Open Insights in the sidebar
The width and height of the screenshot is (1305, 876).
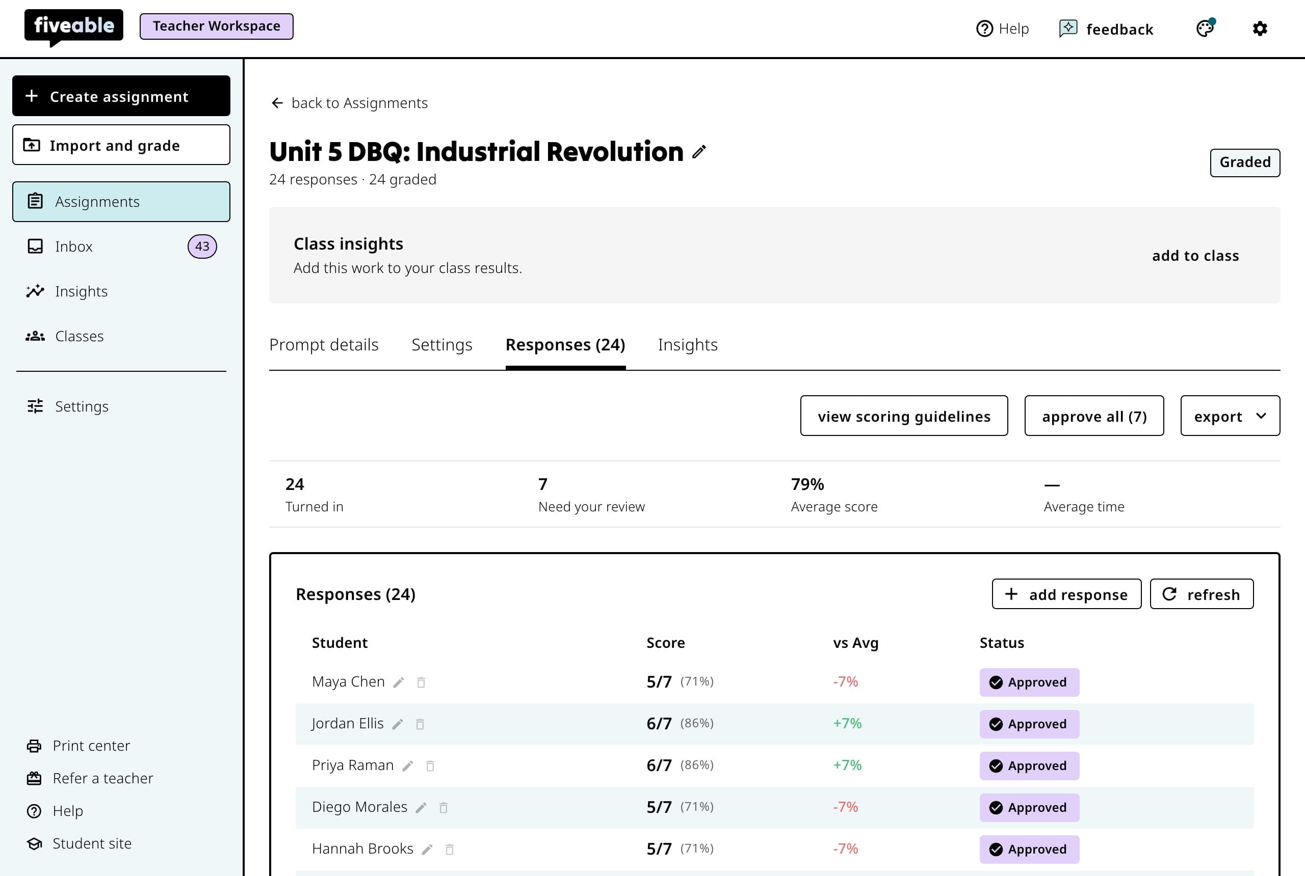click(x=121, y=291)
